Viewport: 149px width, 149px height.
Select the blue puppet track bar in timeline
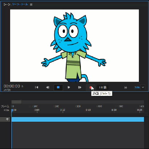pos(78,120)
